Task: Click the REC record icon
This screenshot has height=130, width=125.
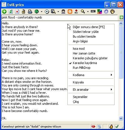Action: tap(76, 12)
